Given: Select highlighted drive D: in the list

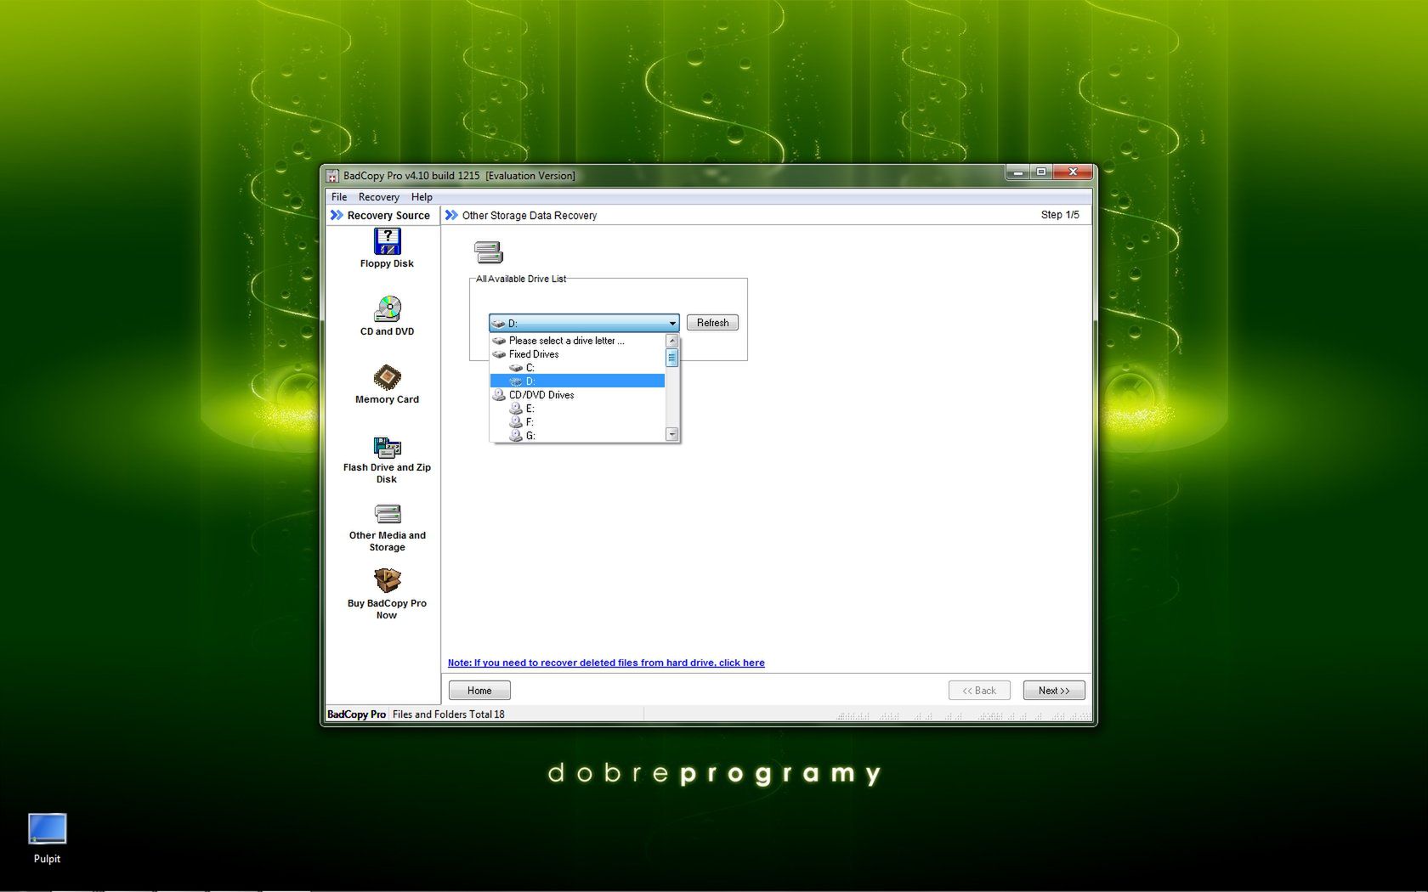Looking at the screenshot, I should point(577,381).
